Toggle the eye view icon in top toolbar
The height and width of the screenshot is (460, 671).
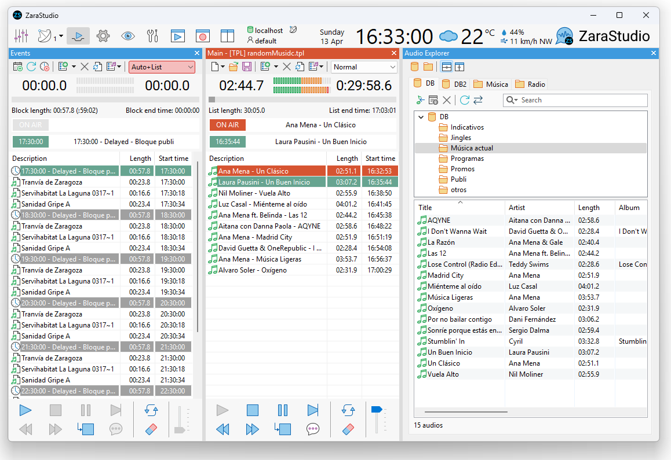point(128,36)
